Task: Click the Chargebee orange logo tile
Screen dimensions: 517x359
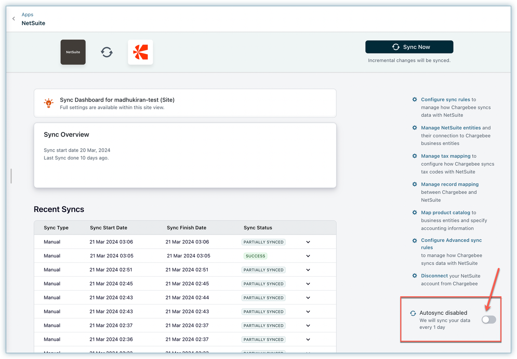Action: pyautogui.click(x=140, y=52)
